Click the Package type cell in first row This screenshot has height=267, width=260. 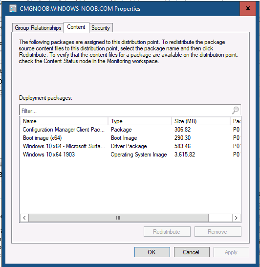[x=121, y=130]
